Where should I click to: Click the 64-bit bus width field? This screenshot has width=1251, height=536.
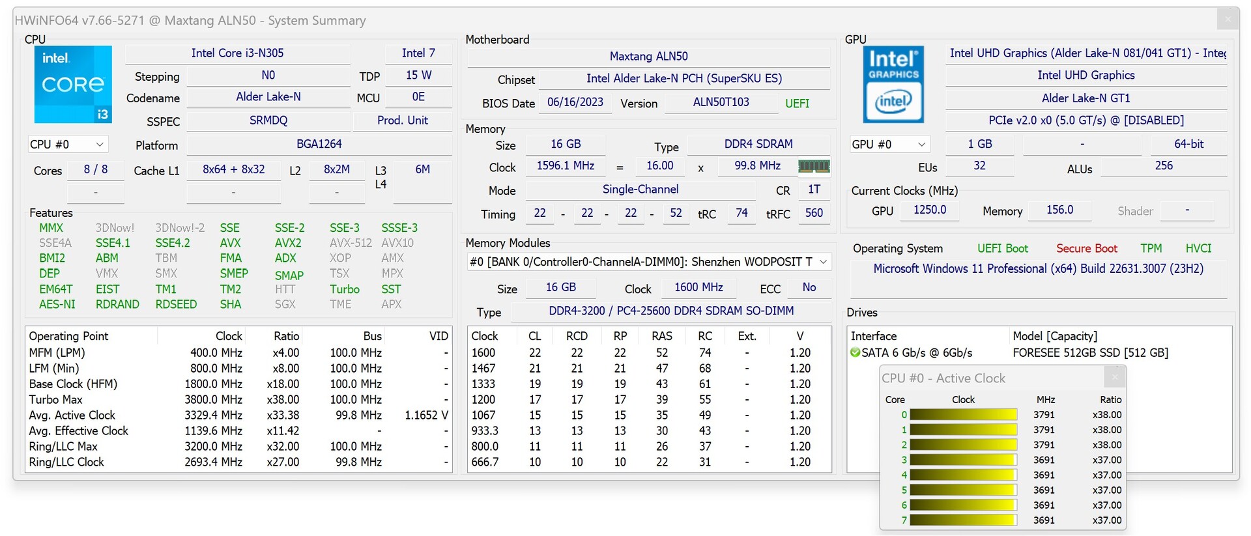[x=1189, y=144]
